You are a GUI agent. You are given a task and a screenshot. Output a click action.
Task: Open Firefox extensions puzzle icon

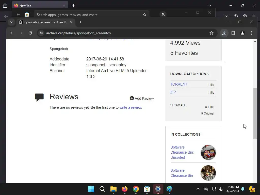(245, 16)
